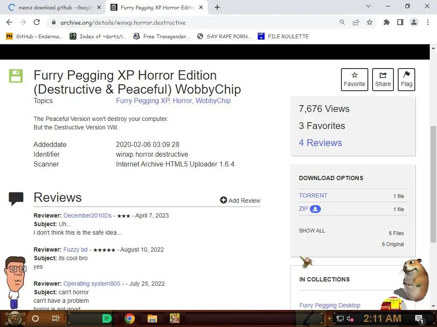
Task: Open the Horror topic link
Action: 182,100
